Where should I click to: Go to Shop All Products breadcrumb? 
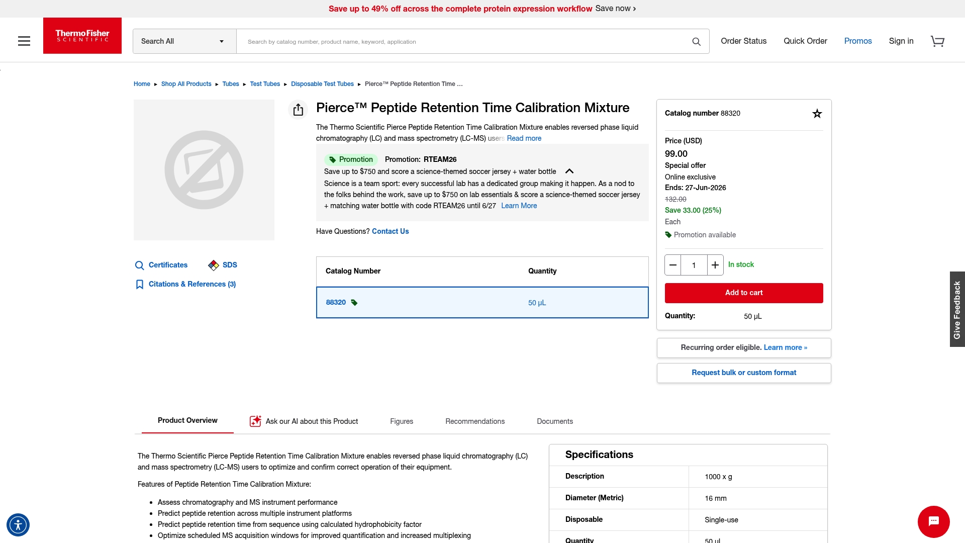186,84
